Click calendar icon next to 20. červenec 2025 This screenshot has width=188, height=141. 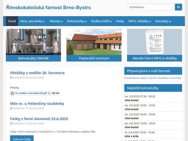[x=11, y=78]
